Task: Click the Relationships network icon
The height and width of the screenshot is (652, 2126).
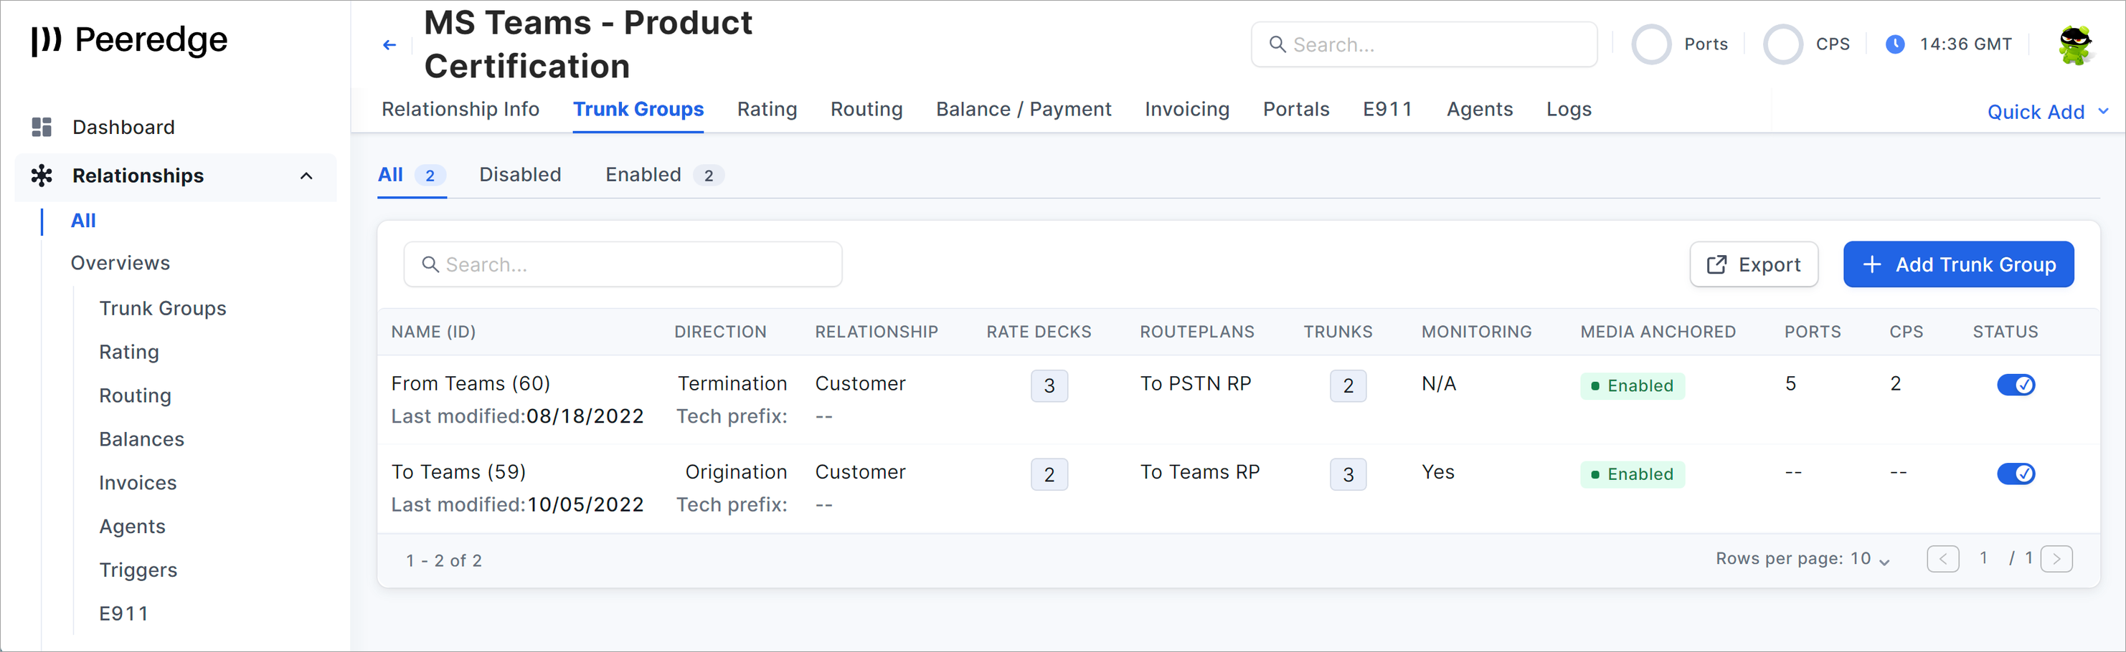Action: 42,176
